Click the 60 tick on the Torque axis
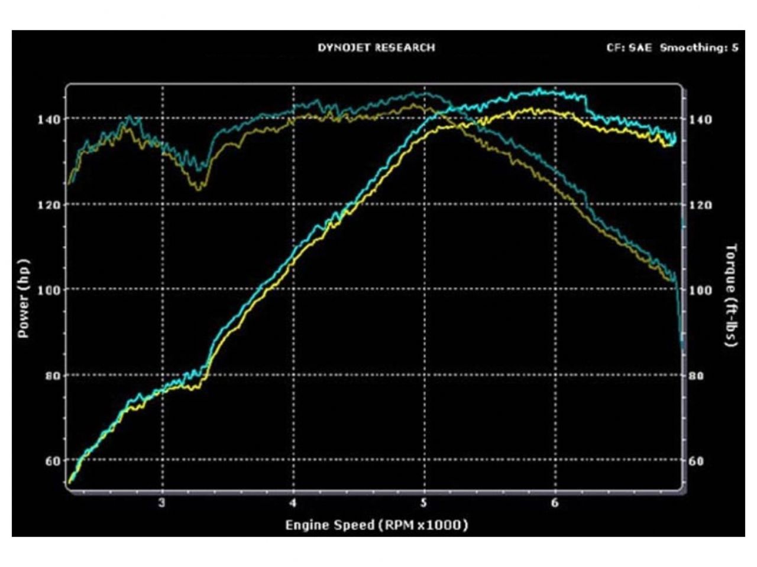The image size is (757, 567). (x=697, y=461)
